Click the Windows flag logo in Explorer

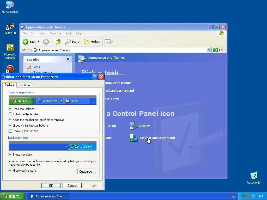tap(221, 33)
